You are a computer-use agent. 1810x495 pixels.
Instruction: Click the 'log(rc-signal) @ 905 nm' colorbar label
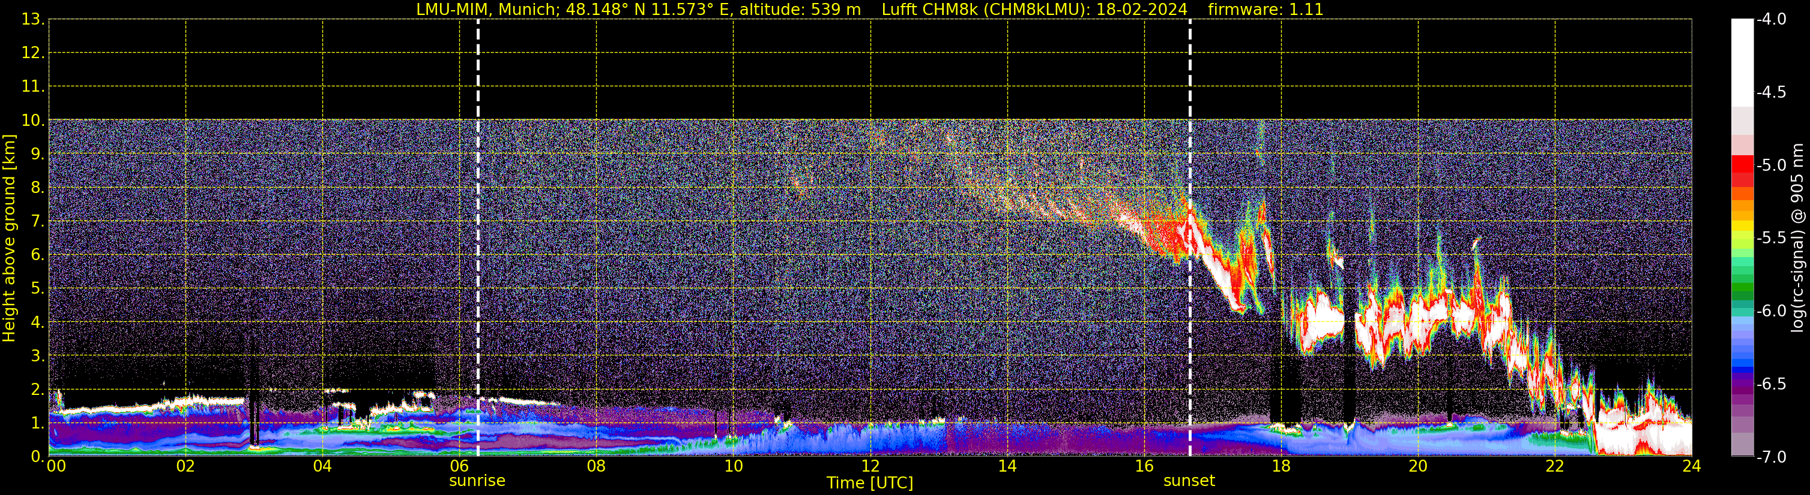1798,238
